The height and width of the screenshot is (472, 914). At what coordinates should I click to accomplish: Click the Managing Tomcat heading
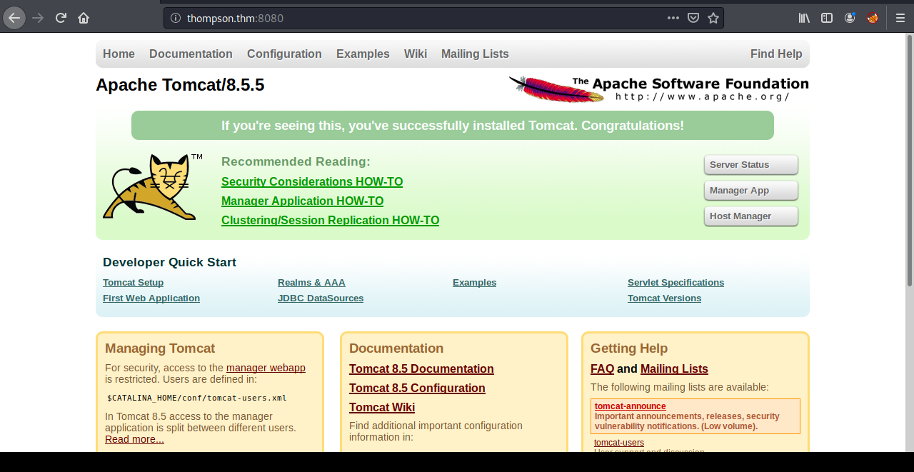[x=160, y=348]
